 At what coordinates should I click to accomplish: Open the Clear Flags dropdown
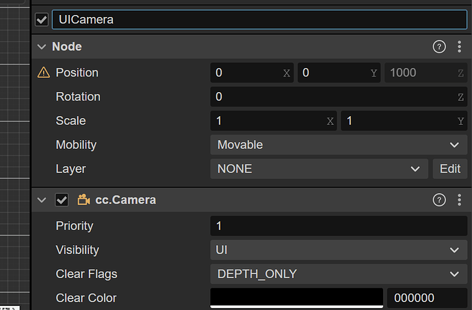[338, 274]
